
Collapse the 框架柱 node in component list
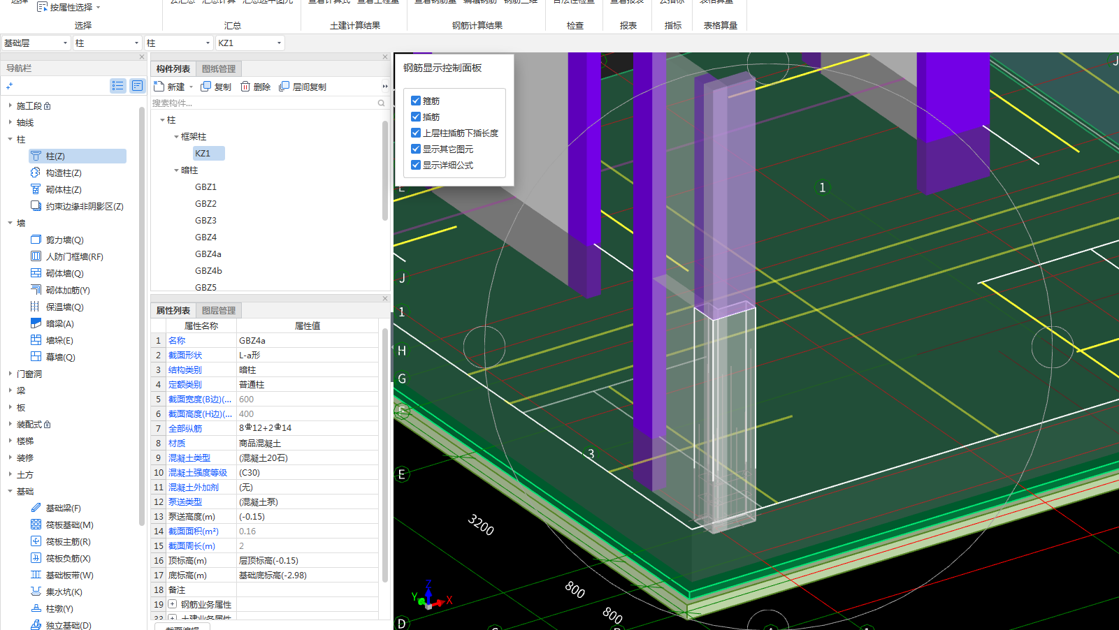(x=176, y=137)
